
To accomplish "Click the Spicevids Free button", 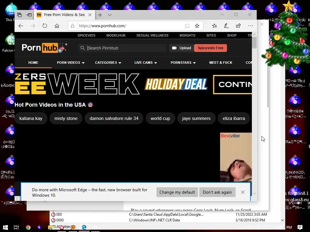I will 211,48.
